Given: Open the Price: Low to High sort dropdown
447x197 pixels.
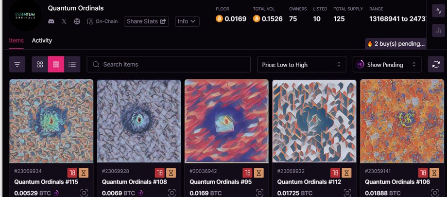Looking at the screenshot, I should click(x=302, y=65).
